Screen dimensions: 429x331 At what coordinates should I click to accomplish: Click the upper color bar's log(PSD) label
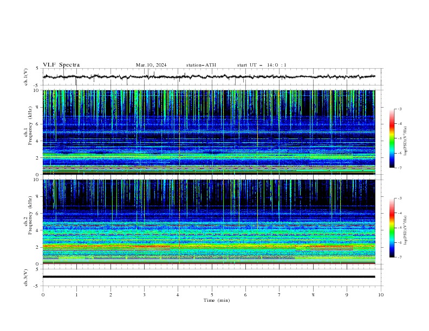pyautogui.click(x=405, y=141)
